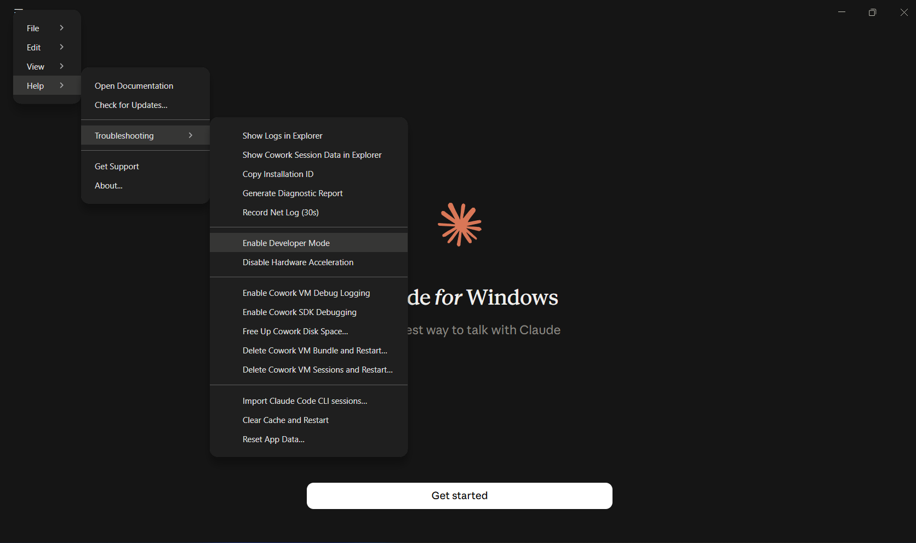
Task: Minimize the Claude window
Action: (841, 12)
